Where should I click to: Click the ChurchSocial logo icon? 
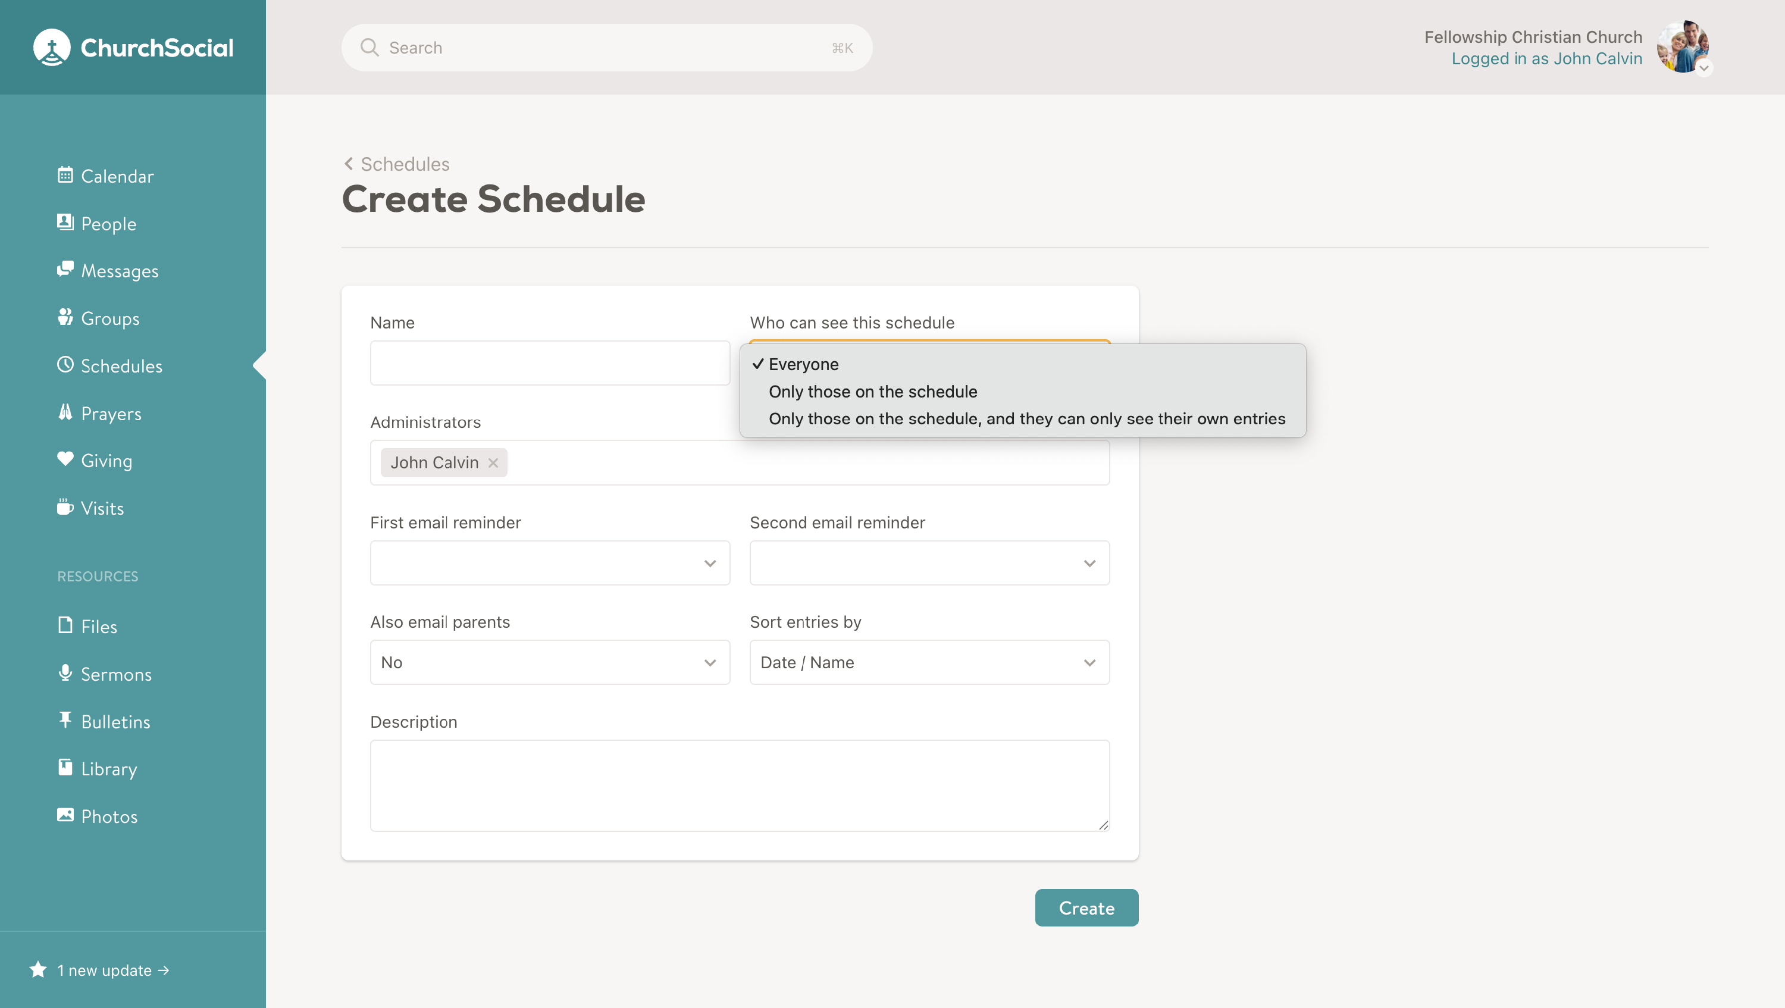(52, 47)
